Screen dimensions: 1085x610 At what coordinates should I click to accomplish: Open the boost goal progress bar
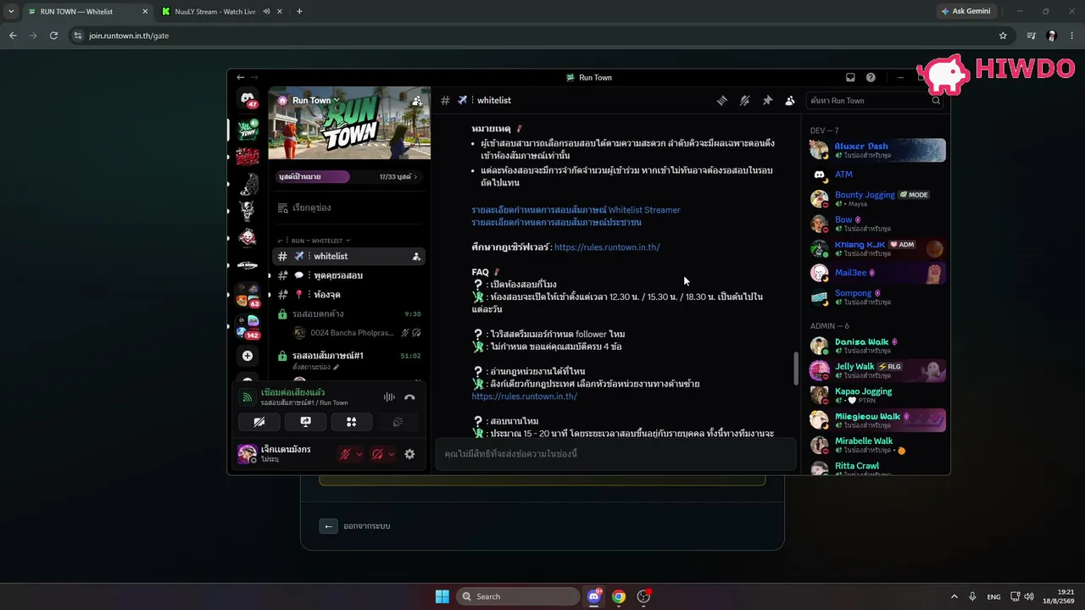click(349, 176)
